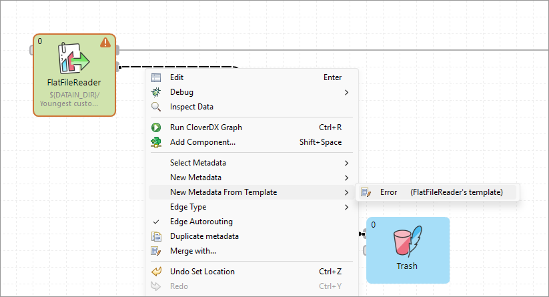
Task: Click the FlatFileReader right output port
Action: tap(117, 50)
